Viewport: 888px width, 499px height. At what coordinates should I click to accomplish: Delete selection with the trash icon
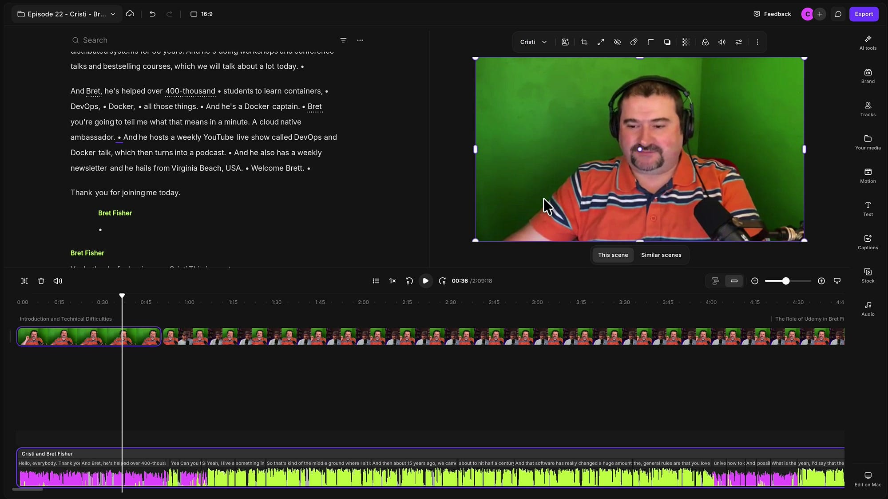pos(41,281)
